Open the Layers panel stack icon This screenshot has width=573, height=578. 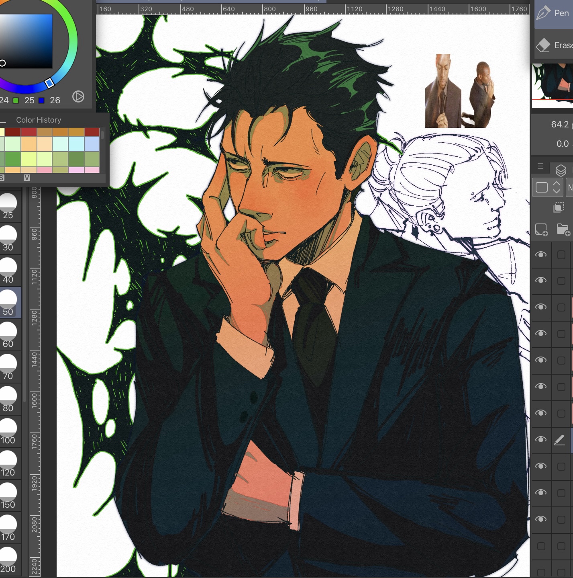[x=561, y=170]
